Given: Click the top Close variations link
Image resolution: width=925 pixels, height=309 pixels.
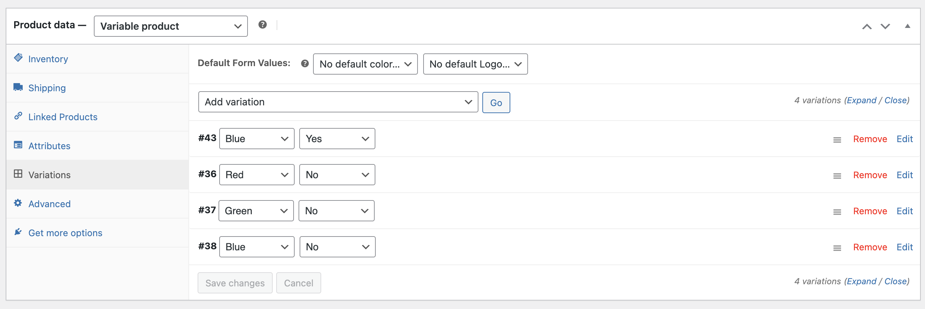Looking at the screenshot, I should click(896, 100).
